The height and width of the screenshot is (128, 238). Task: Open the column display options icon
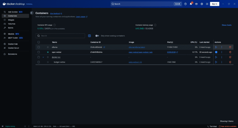pyautogui.click(x=89, y=36)
